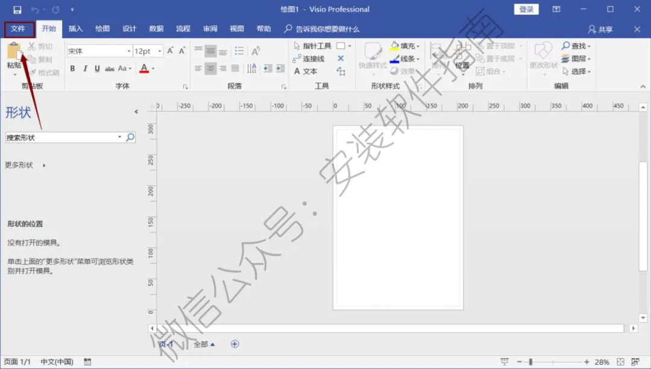
Task: Choose the 连接线 connector tool
Action: [x=309, y=58]
